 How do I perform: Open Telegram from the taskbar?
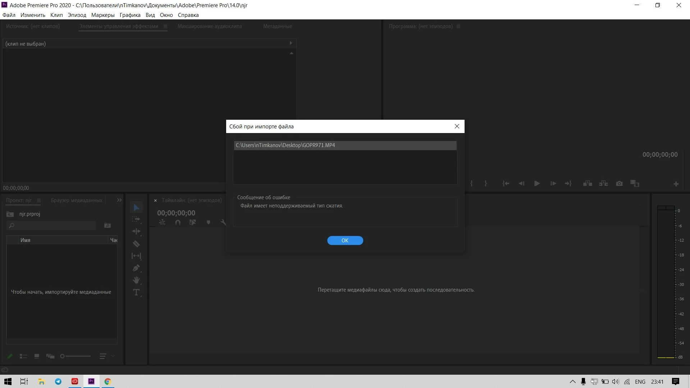click(x=58, y=382)
